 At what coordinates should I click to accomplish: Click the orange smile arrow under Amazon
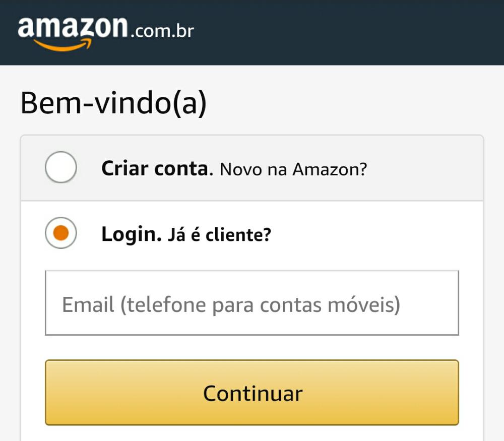(63, 45)
